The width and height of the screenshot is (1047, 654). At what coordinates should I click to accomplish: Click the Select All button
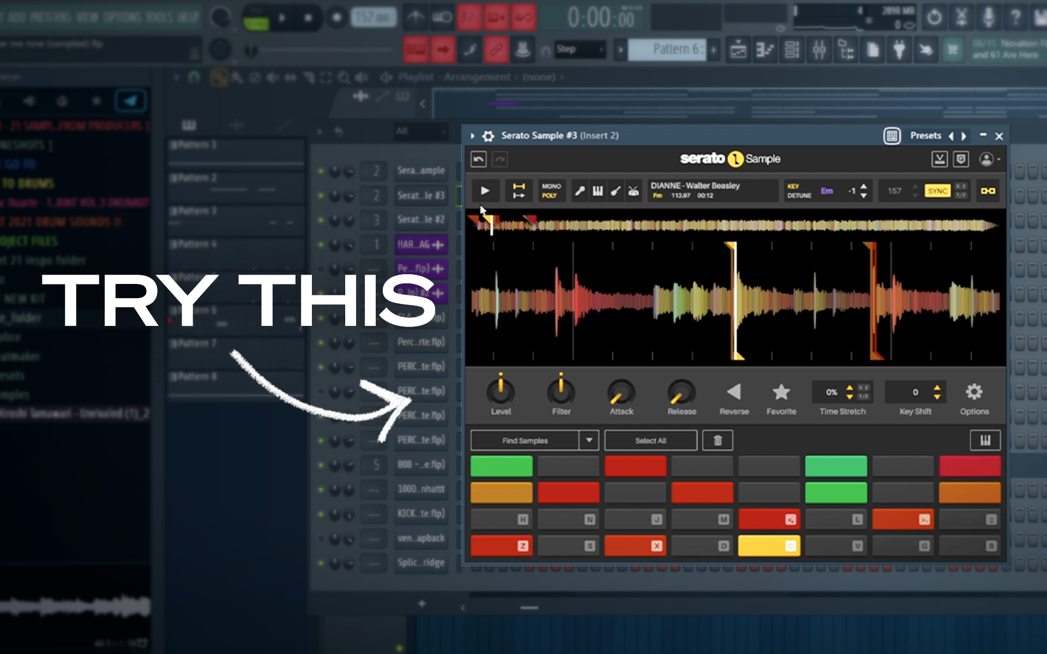pyautogui.click(x=651, y=440)
